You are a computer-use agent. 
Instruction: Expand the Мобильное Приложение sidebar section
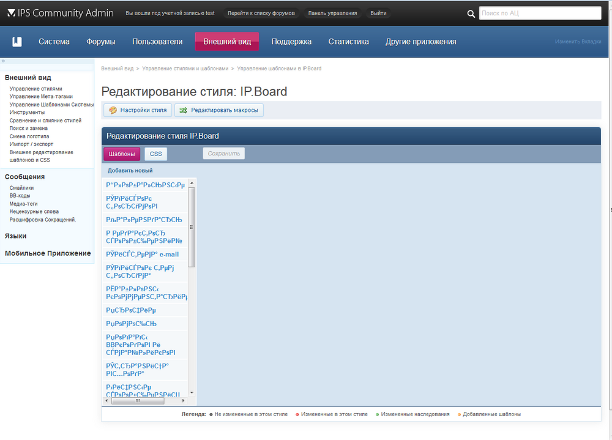(48, 253)
